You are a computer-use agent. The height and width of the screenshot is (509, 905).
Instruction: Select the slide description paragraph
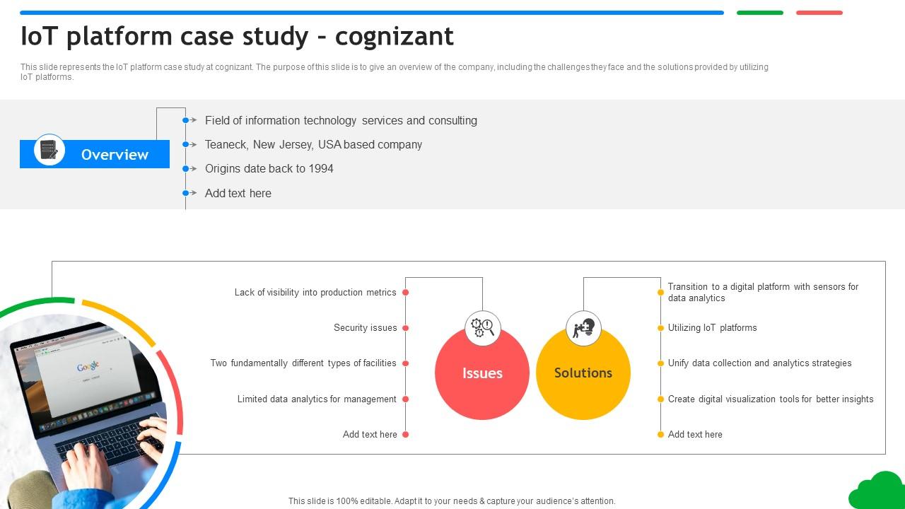(395, 72)
